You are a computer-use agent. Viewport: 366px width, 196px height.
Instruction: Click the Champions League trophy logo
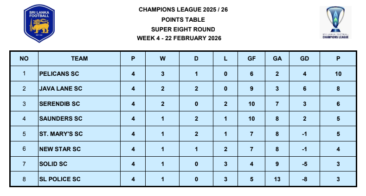tap(335, 22)
